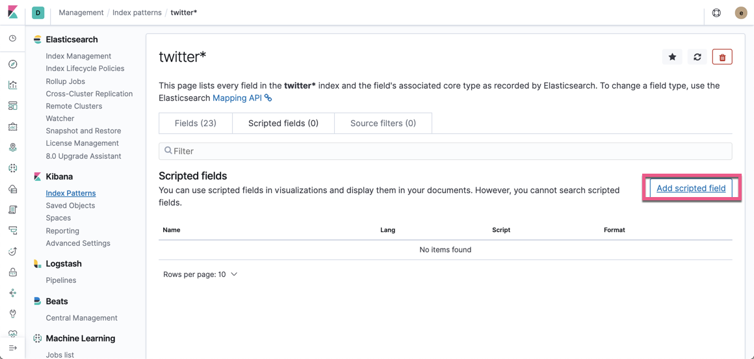Image resolution: width=754 pixels, height=359 pixels.
Task: Delete index pattern with red trash icon
Action: [722, 57]
